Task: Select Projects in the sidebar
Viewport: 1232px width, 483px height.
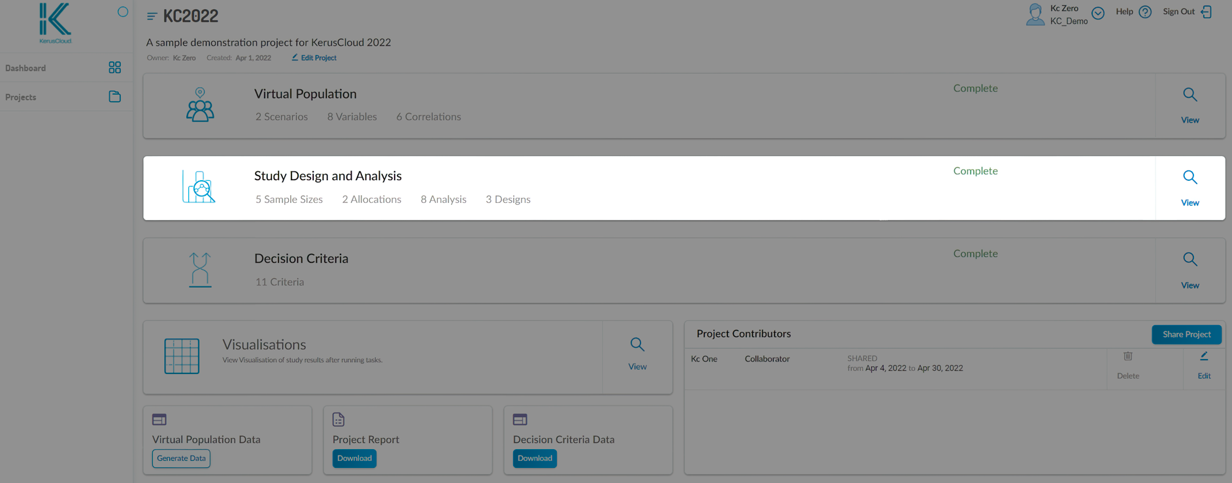Action: (21, 97)
